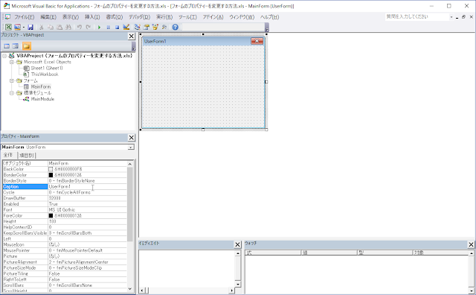Open Project Explorer toolbar icon
The image size is (476, 295).
[x=137, y=27]
